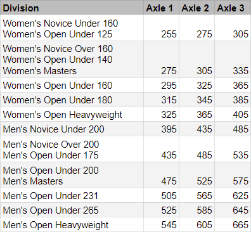Select the Men's Open Under 265 cell
The image size is (251, 232).
72,210
